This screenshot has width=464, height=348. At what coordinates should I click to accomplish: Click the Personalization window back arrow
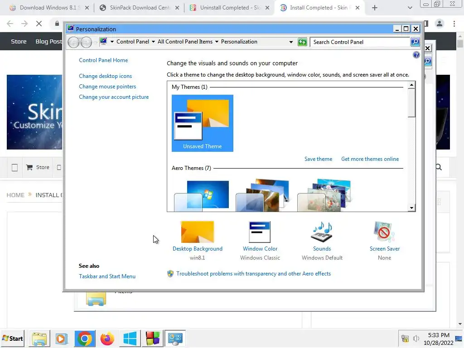pos(73,42)
